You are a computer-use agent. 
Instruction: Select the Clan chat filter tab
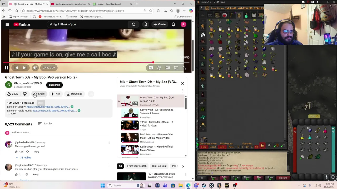[259, 178]
